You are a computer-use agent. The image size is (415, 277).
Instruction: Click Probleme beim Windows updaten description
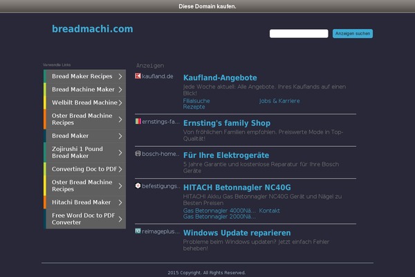(x=256, y=245)
